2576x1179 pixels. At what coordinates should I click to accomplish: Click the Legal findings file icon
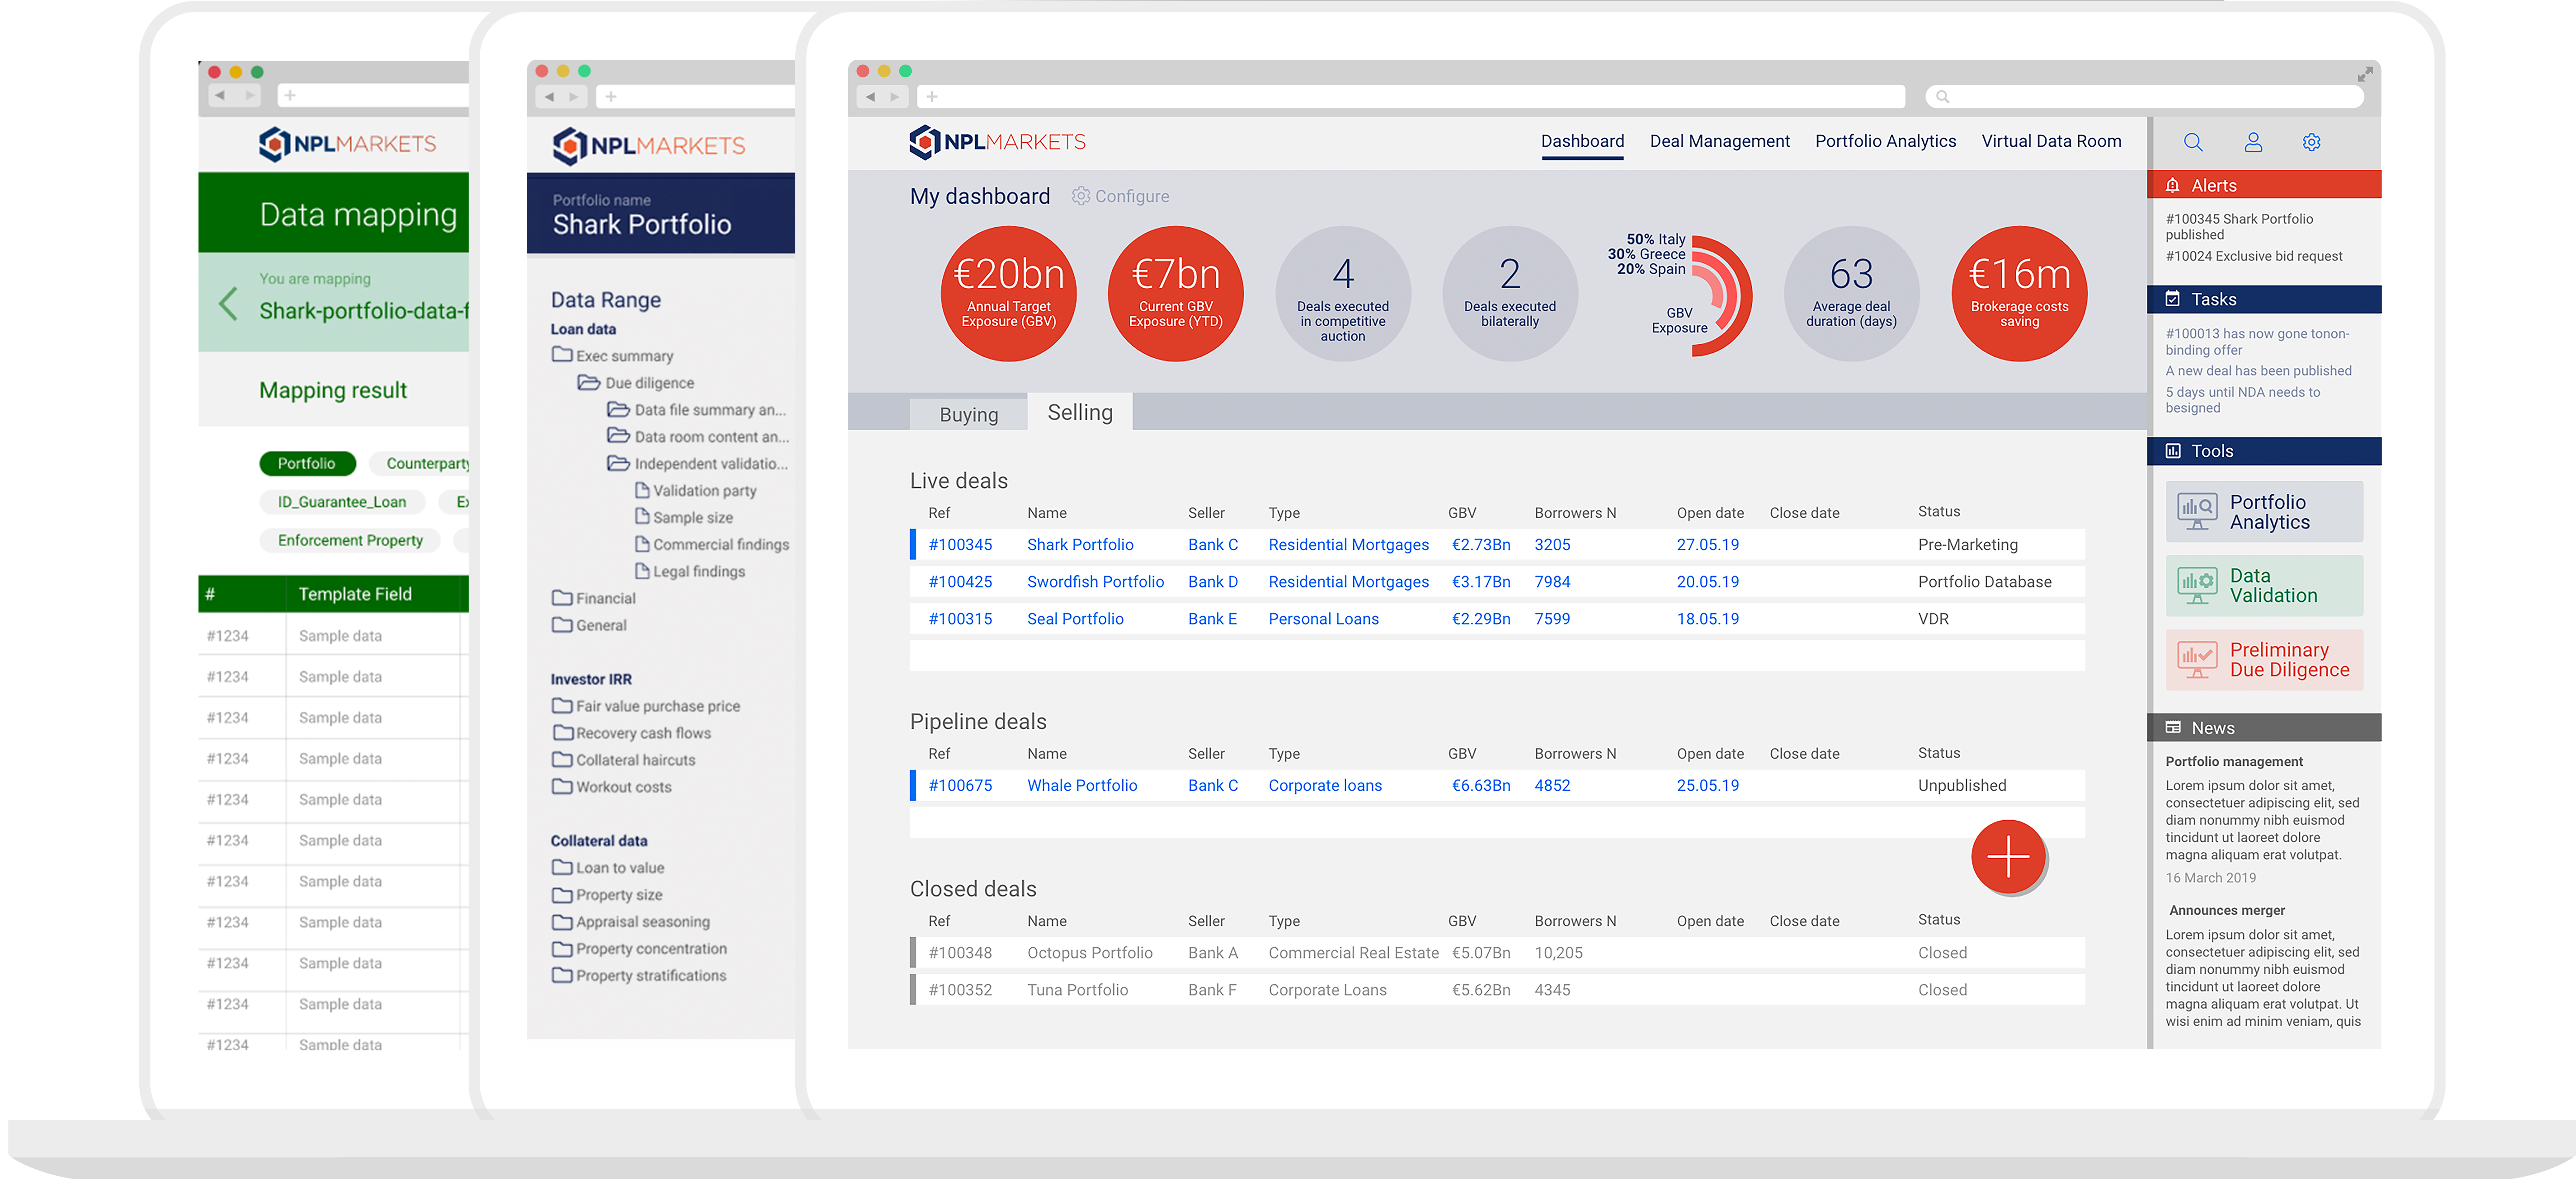coord(642,571)
